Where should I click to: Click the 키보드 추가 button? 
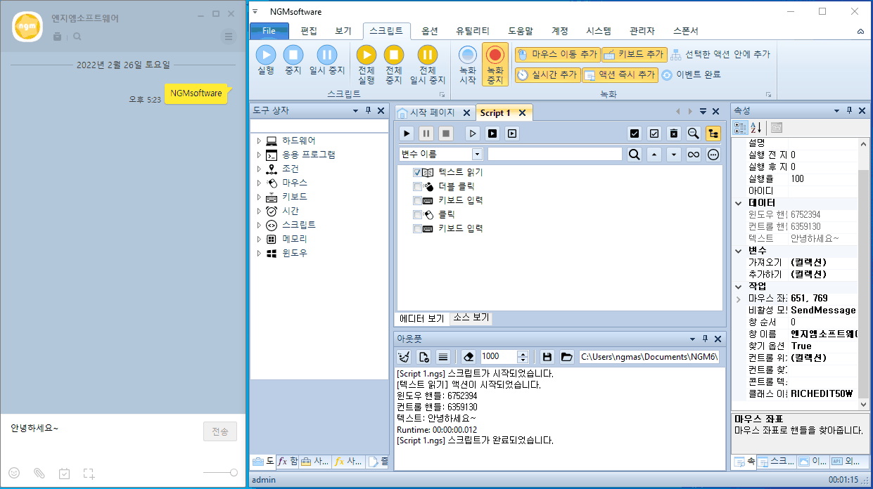point(634,54)
